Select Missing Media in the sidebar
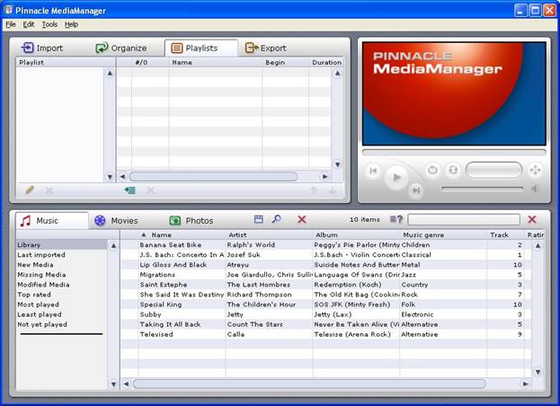The height and width of the screenshot is (406, 560). point(41,275)
